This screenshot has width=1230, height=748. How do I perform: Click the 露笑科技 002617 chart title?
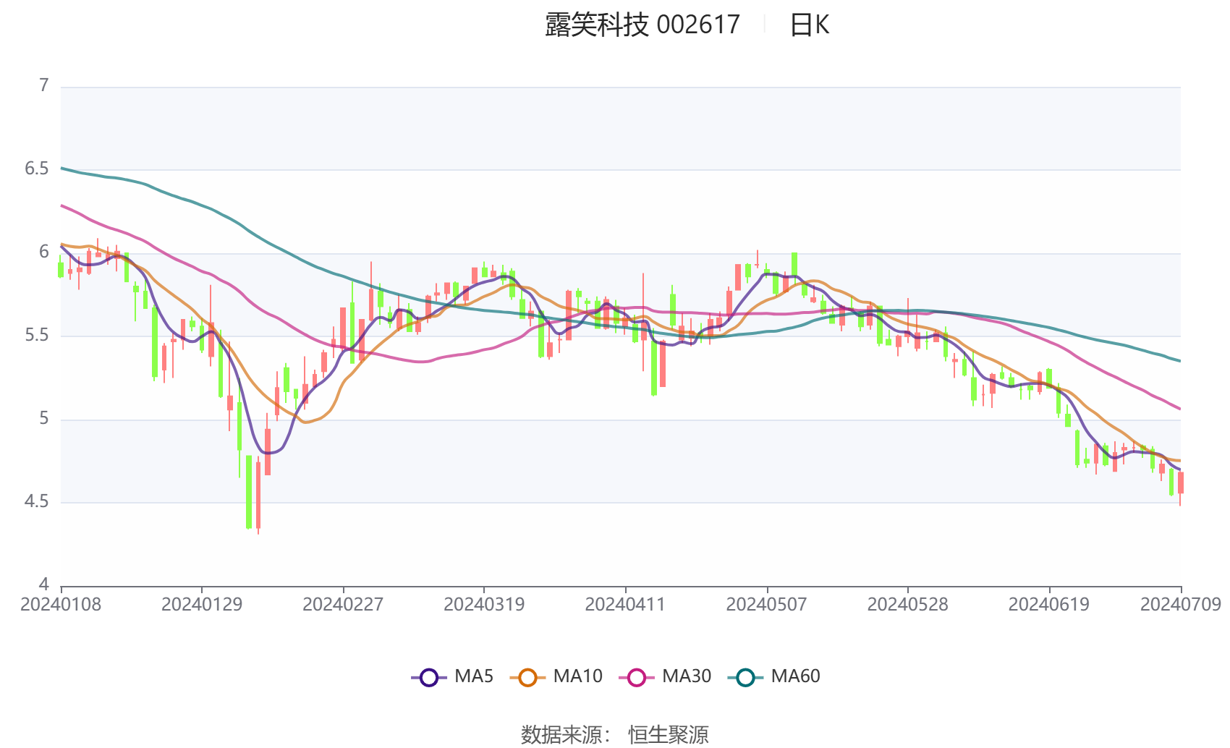[x=642, y=25]
